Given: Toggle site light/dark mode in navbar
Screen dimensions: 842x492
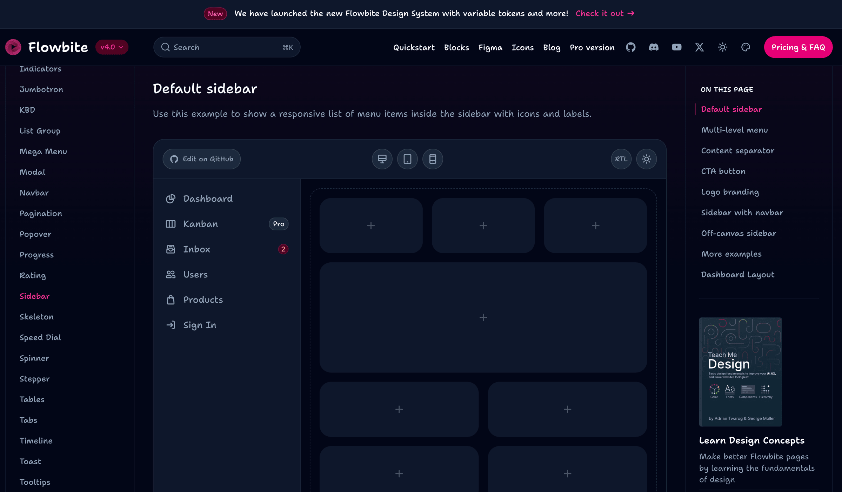Looking at the screenshot, I should (722, 47).
